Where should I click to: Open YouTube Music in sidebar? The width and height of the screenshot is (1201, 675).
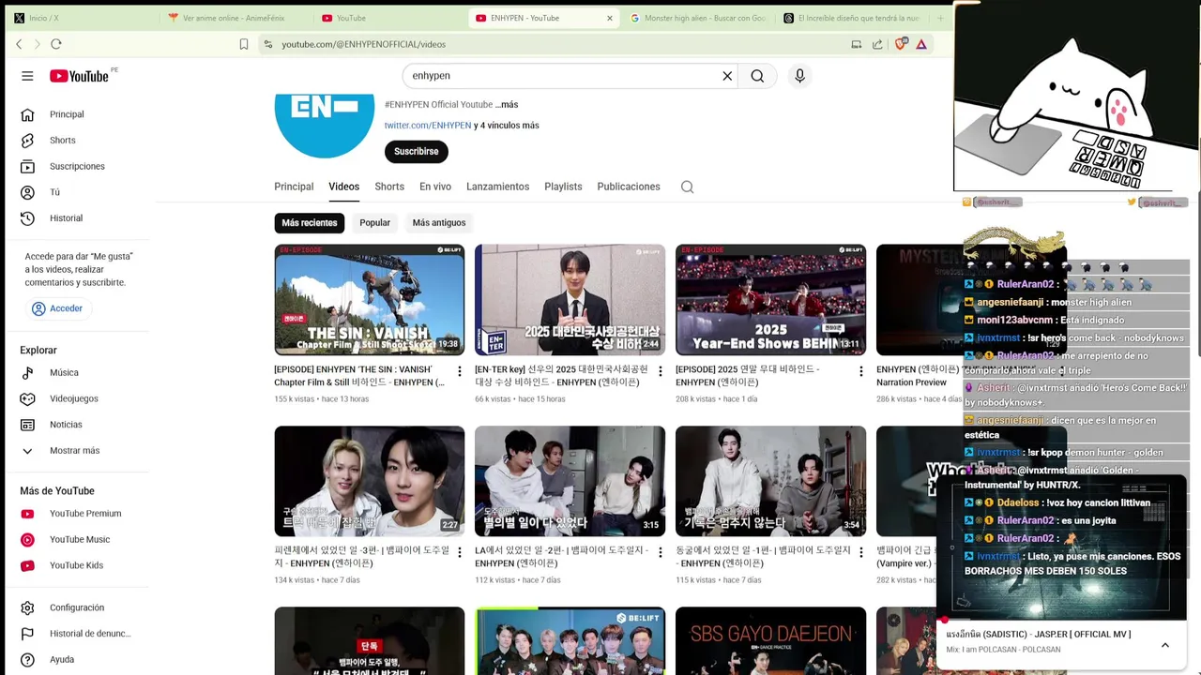(80, 540)
